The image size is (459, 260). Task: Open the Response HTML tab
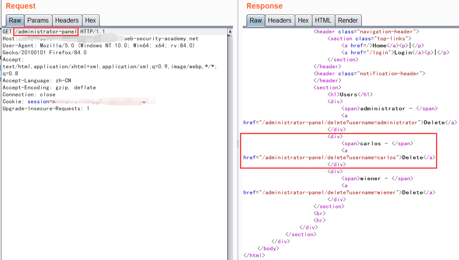pos(323,21)
